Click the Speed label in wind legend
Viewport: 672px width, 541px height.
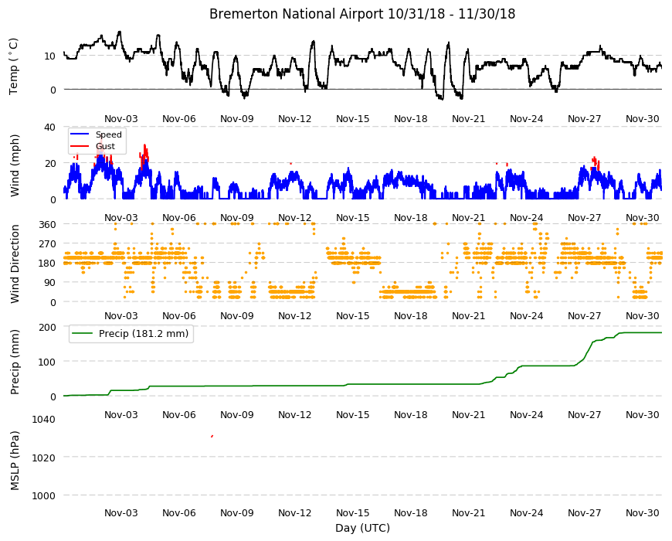(x=109, y=134)
